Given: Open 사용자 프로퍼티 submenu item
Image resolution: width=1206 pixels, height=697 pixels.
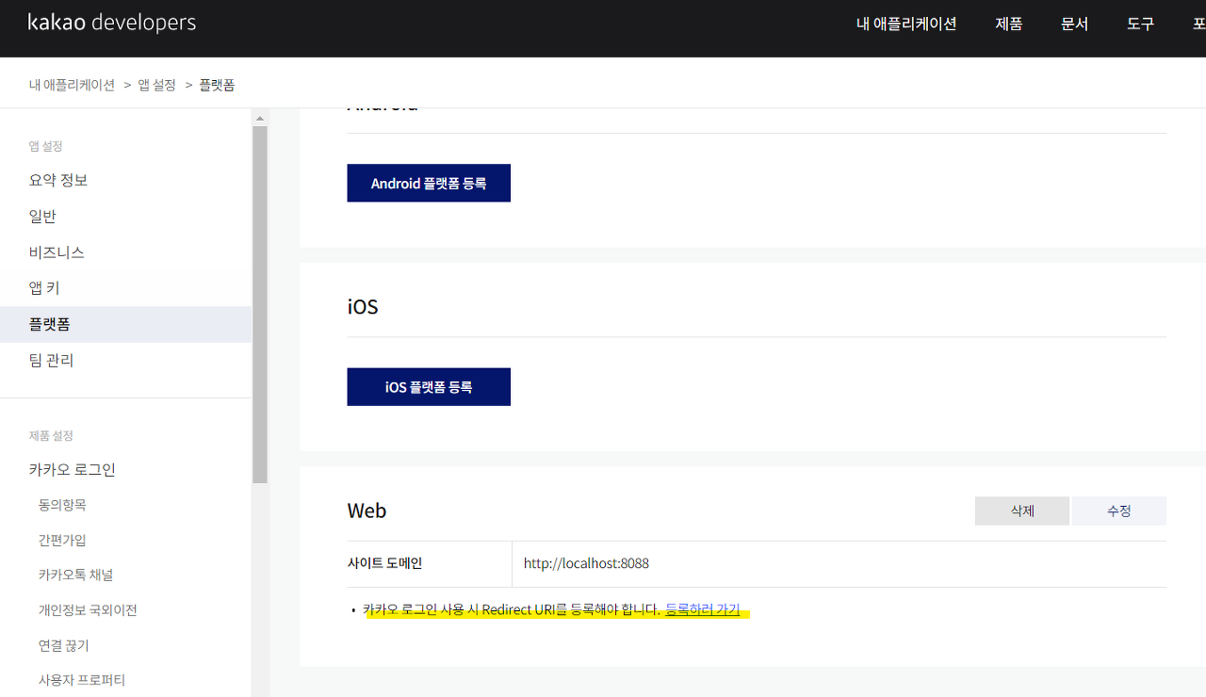Looking at the screenshot, I should (82, 680).
